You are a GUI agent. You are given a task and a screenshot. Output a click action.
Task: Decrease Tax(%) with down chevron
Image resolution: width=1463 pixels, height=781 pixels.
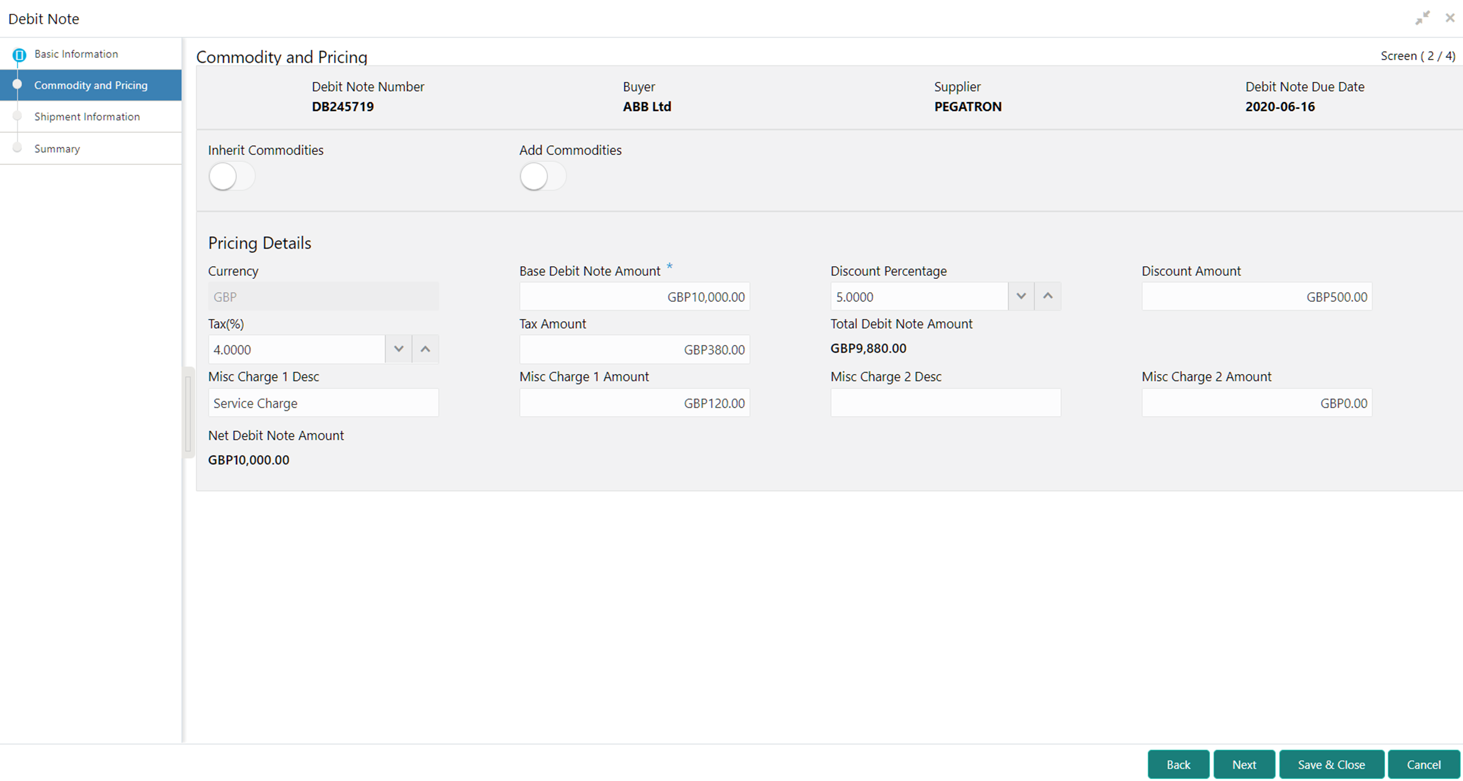point(398,349)
